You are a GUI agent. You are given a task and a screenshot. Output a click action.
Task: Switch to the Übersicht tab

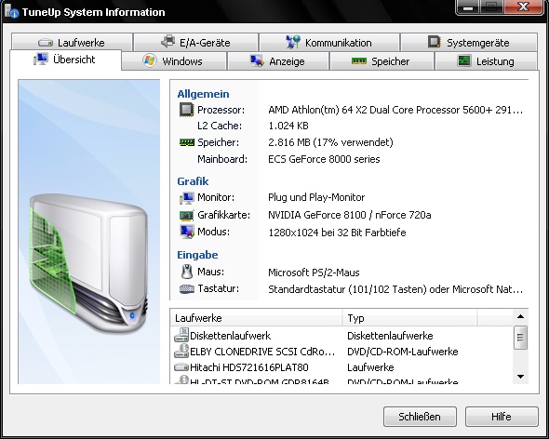pos(65,60)
